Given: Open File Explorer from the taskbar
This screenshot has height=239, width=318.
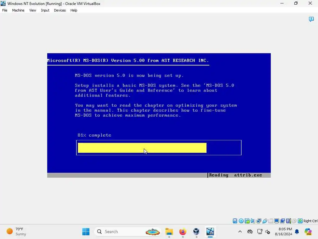Looking at the screenshot, I should pos(169,232).
